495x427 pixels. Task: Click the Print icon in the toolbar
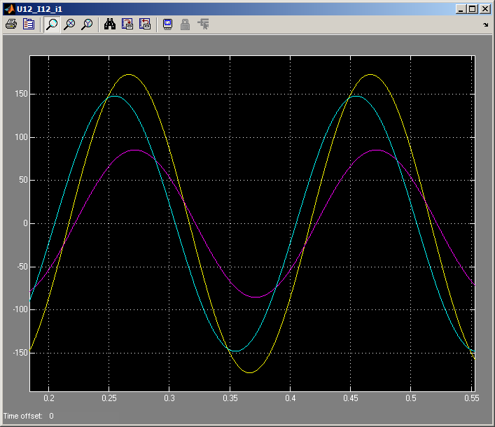tap(11, 24)
